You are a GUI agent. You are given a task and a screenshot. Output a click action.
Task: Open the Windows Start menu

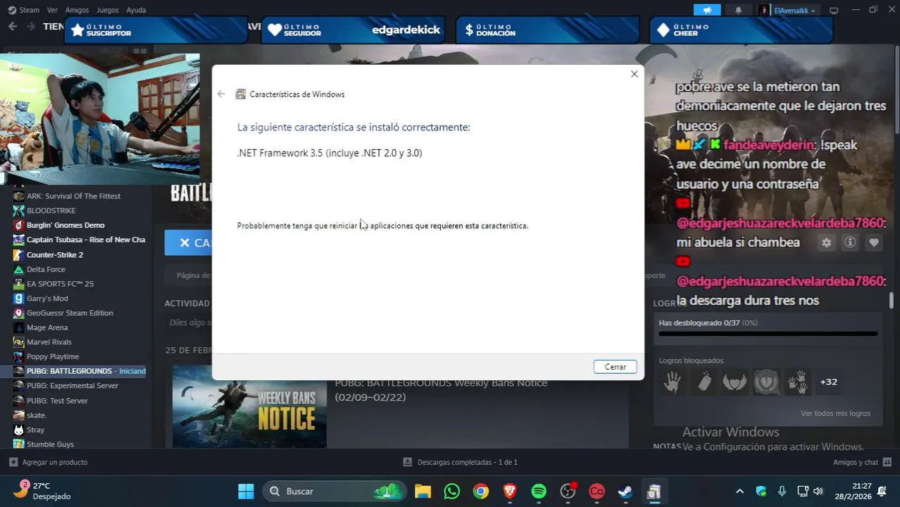coord(246,492)
